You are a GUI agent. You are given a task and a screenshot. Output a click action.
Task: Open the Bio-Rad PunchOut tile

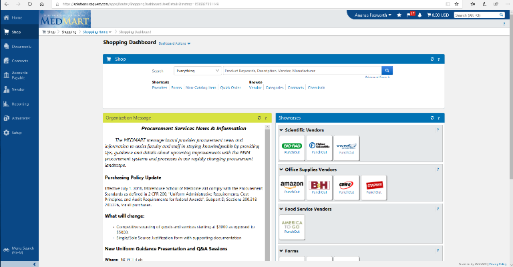coord(292,148)
